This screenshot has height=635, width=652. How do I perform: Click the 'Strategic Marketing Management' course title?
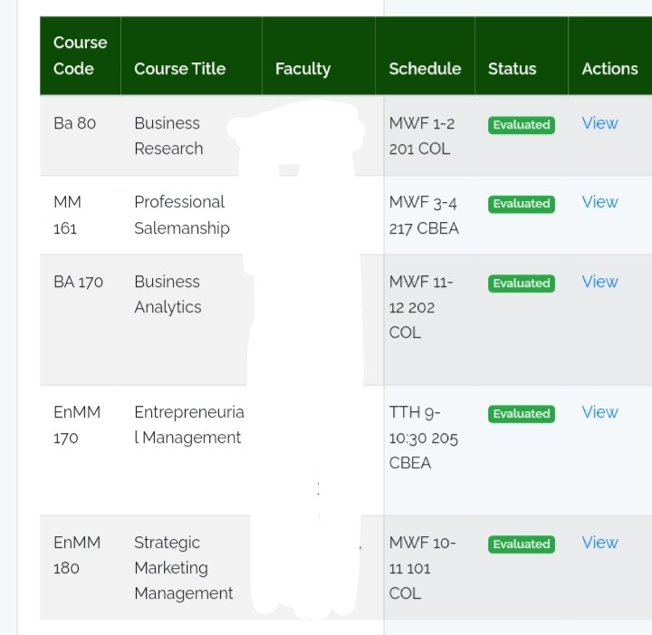point(183,568)
